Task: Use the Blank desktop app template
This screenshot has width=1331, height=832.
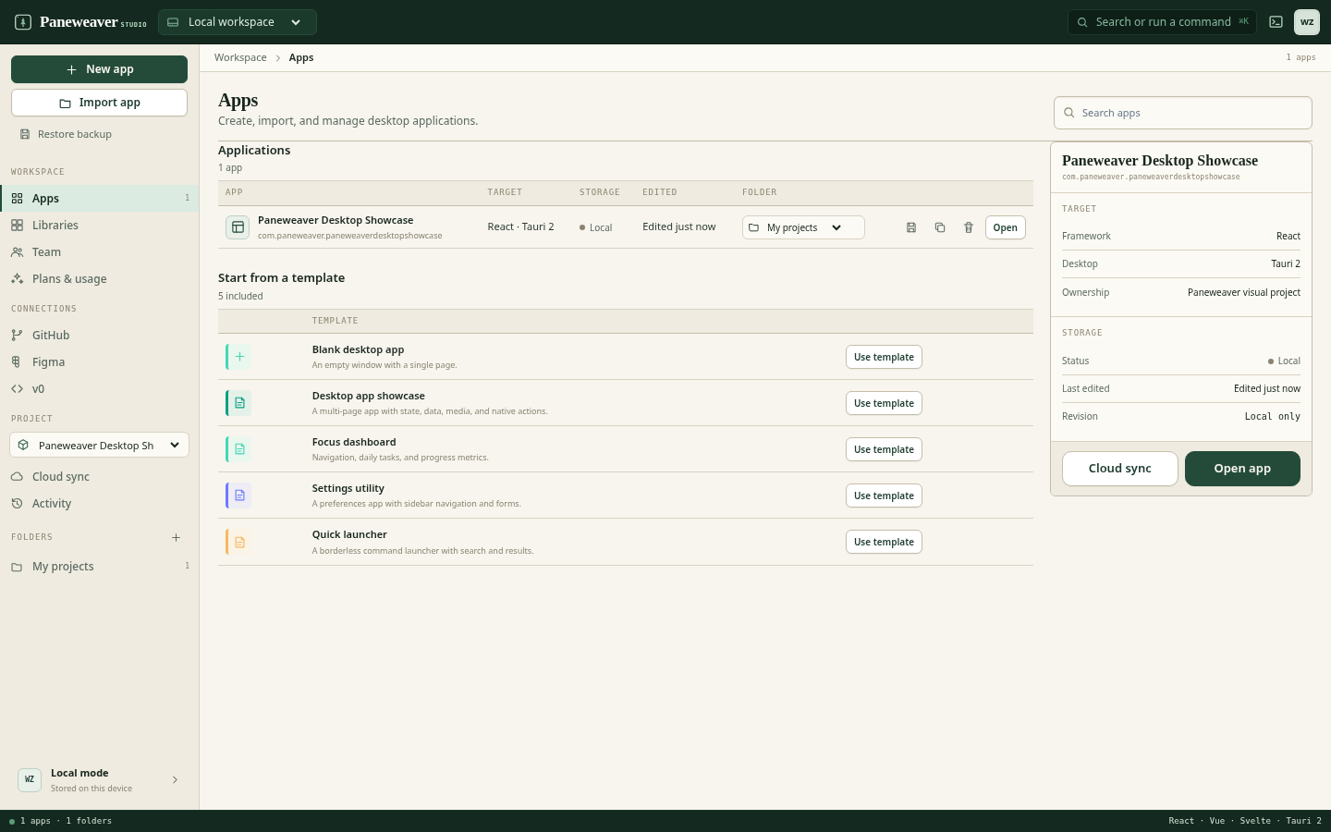Action: [884, 357]
